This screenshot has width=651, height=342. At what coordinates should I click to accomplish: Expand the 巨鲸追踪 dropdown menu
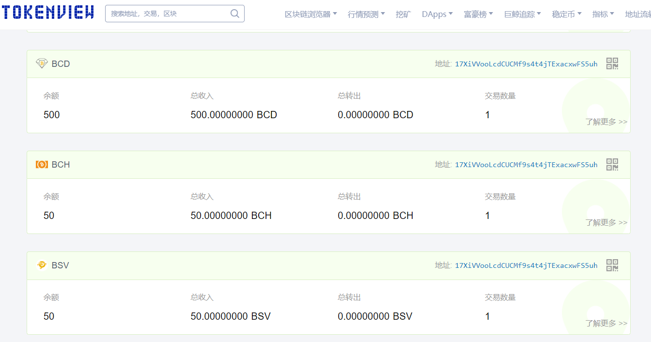[x=523, y=15]
